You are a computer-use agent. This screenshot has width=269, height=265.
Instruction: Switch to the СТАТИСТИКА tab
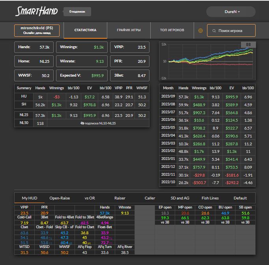tap(85, 30)
